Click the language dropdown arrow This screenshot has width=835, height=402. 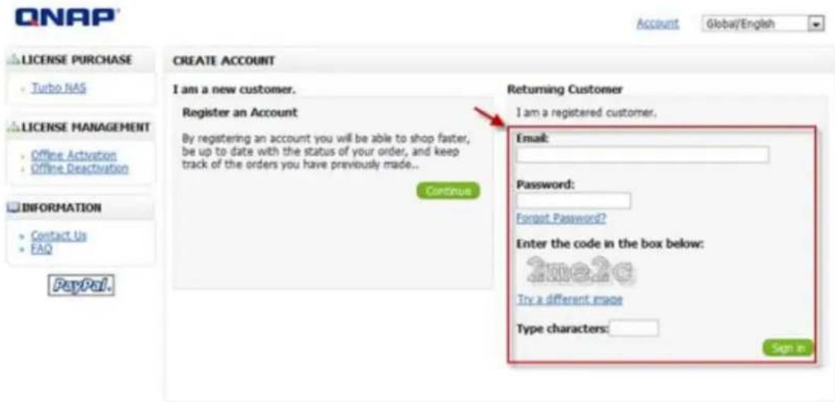[x=816, y=25]
